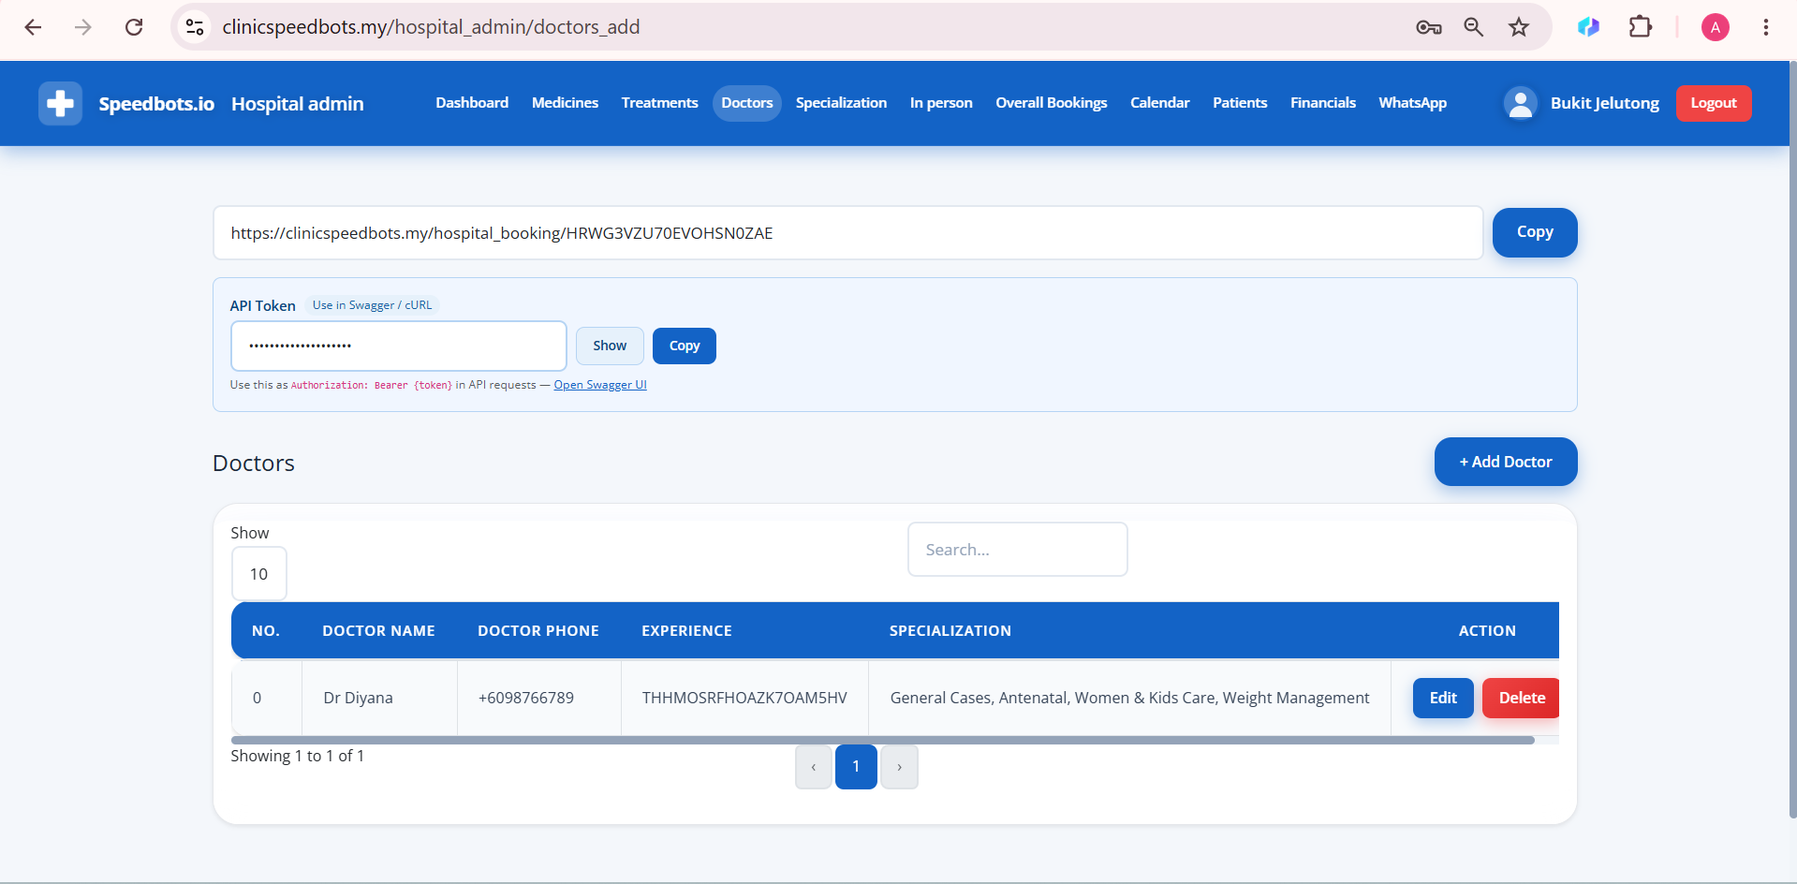Click the Showing 1 to 1 of 1 text
This screenshot has height=884, width=1797.
297,756
